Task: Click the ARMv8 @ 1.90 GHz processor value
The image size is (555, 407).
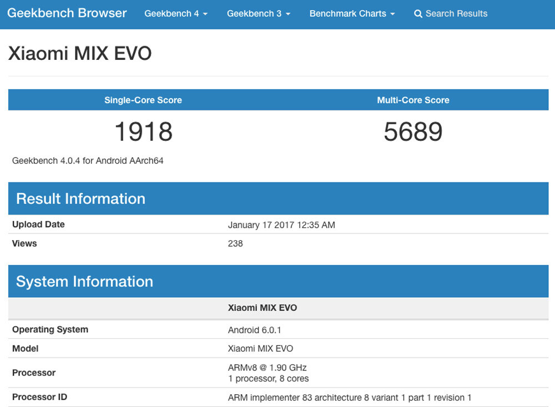Action: [x=267, y=368]
